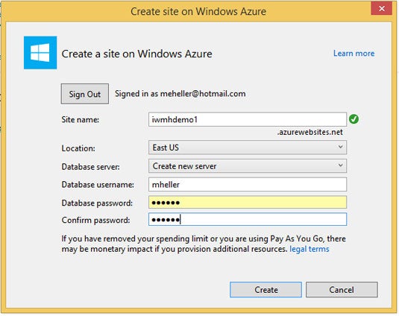
Task: Click the Sign Out button
Action: pyautogui.click(x=85, y=94)
